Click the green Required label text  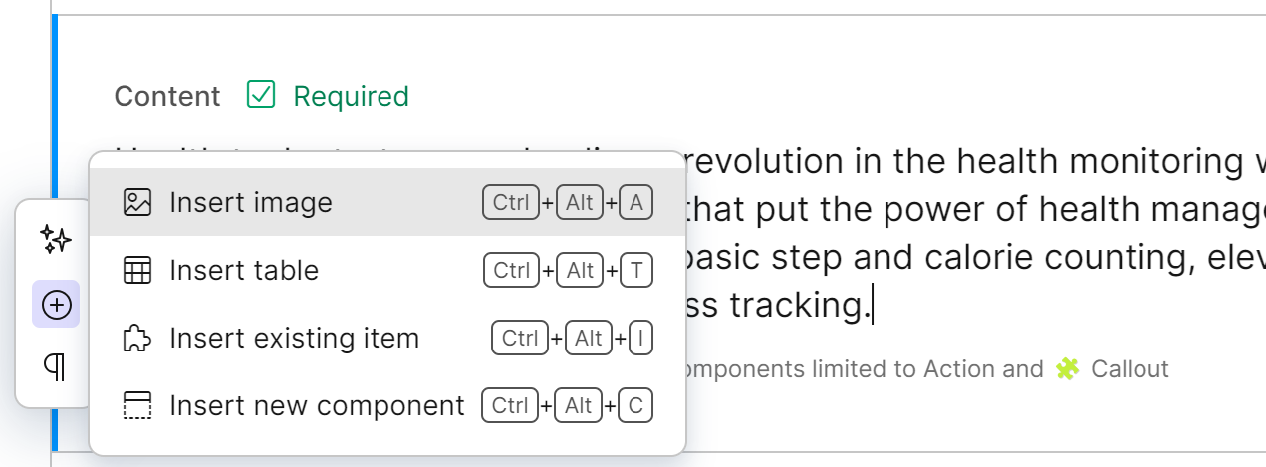point(351,97)
